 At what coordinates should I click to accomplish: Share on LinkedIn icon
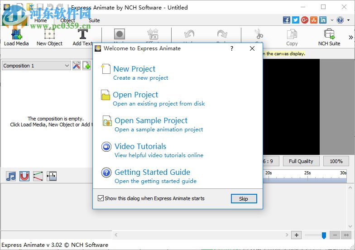click(x=323, y=20)
